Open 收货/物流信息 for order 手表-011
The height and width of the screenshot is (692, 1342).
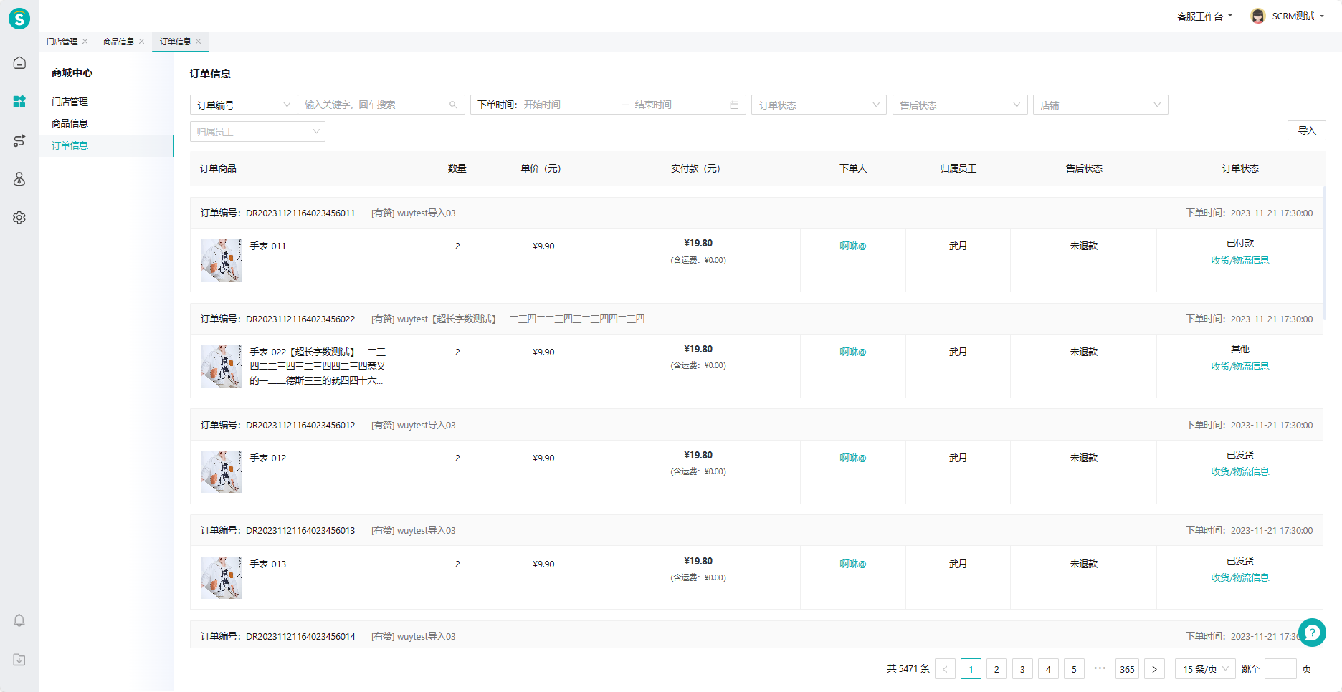(1239, 260)
